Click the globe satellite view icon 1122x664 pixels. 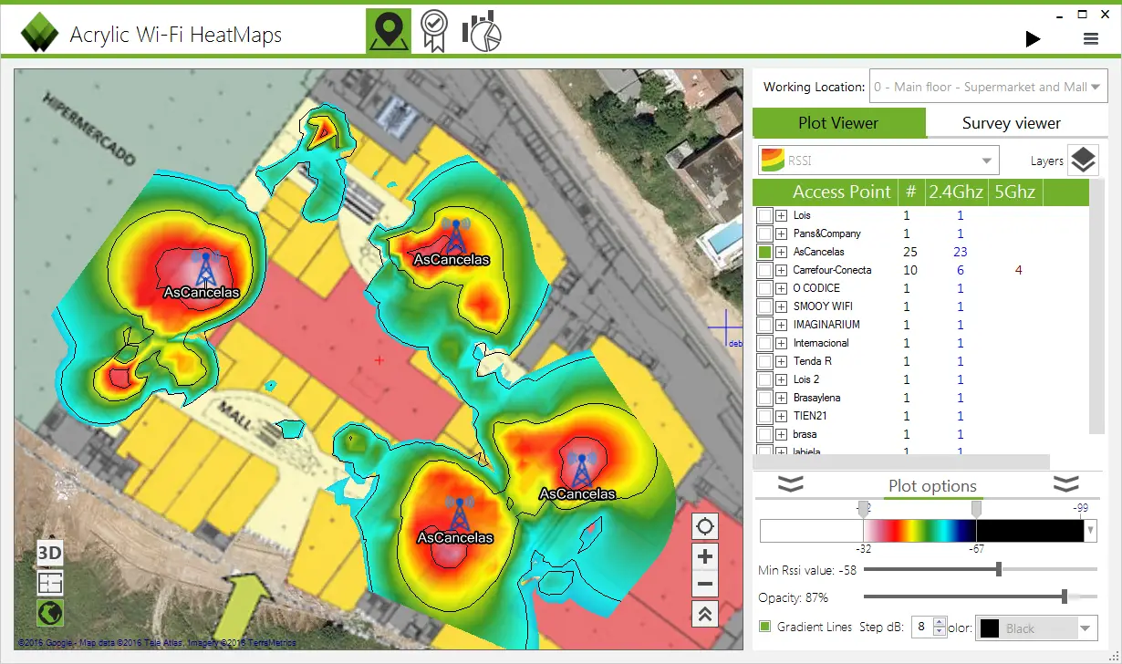pos(50,613)
